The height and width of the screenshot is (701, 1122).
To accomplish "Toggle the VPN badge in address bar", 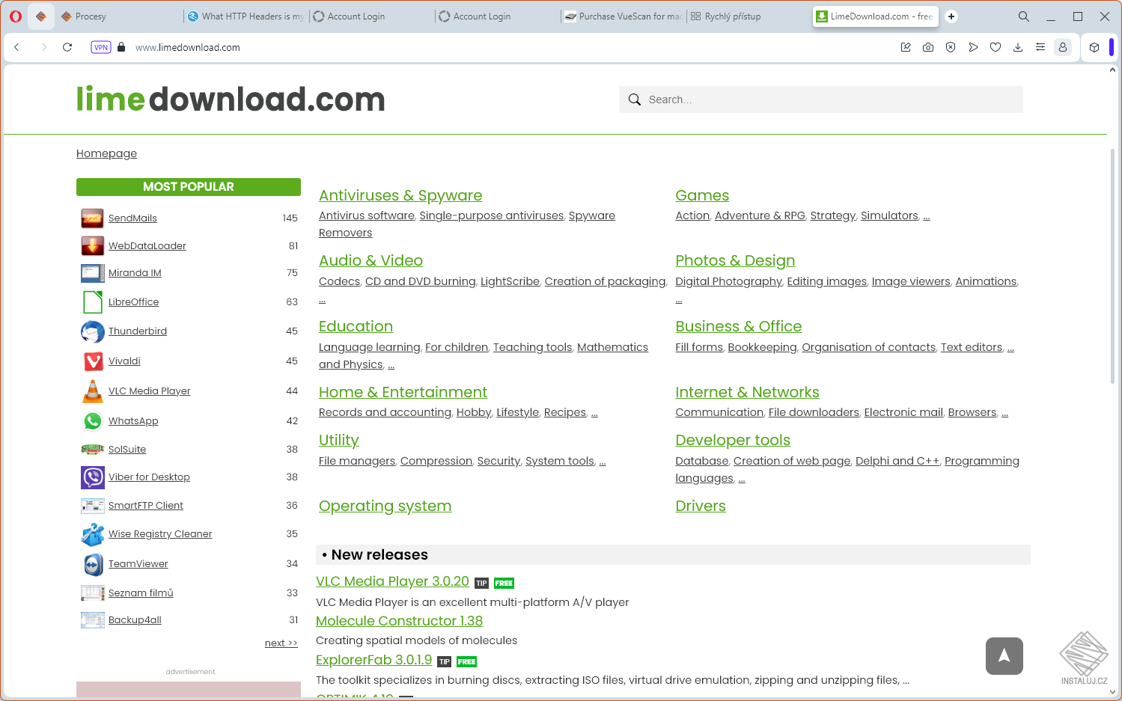I will click(x=101, y=47).
